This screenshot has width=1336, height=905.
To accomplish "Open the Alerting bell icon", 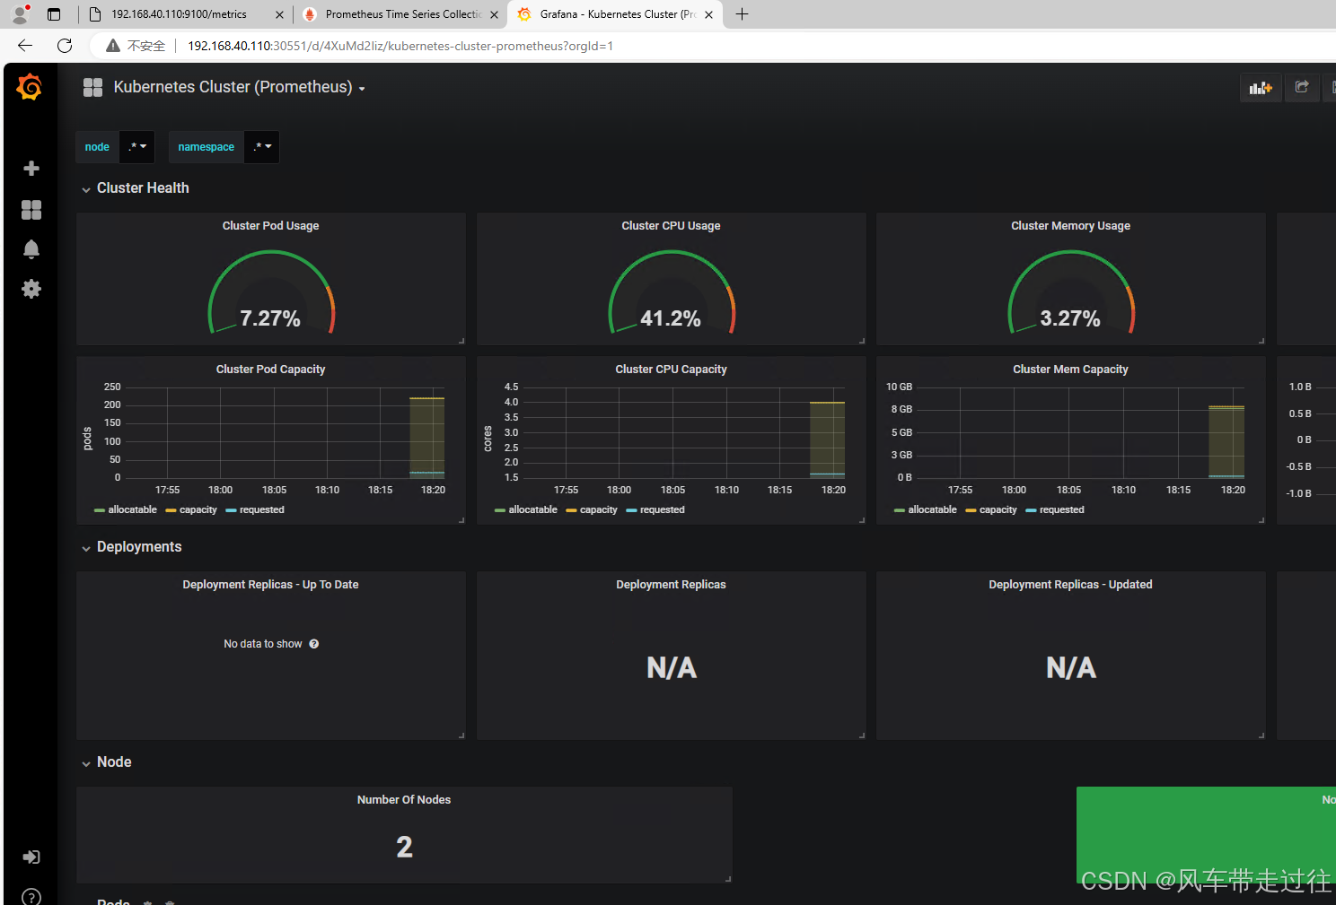I will (31, 249).
